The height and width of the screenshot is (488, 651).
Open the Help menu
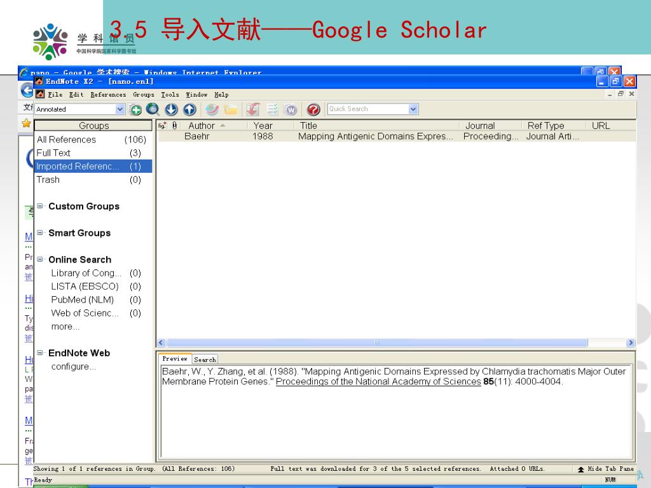pos(221,95)
